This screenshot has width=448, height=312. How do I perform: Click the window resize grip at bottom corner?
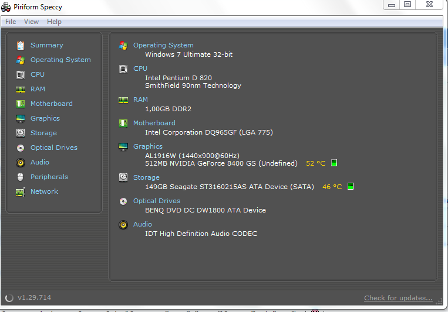pos(439,302)
